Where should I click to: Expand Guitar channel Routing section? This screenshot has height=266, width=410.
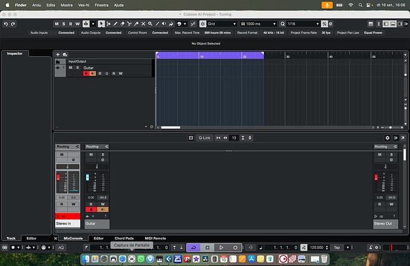click(97, 147)
